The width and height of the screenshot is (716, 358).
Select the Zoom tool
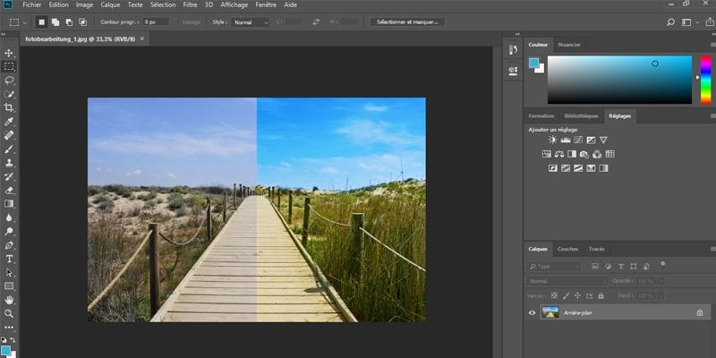[x=9, y=314]
